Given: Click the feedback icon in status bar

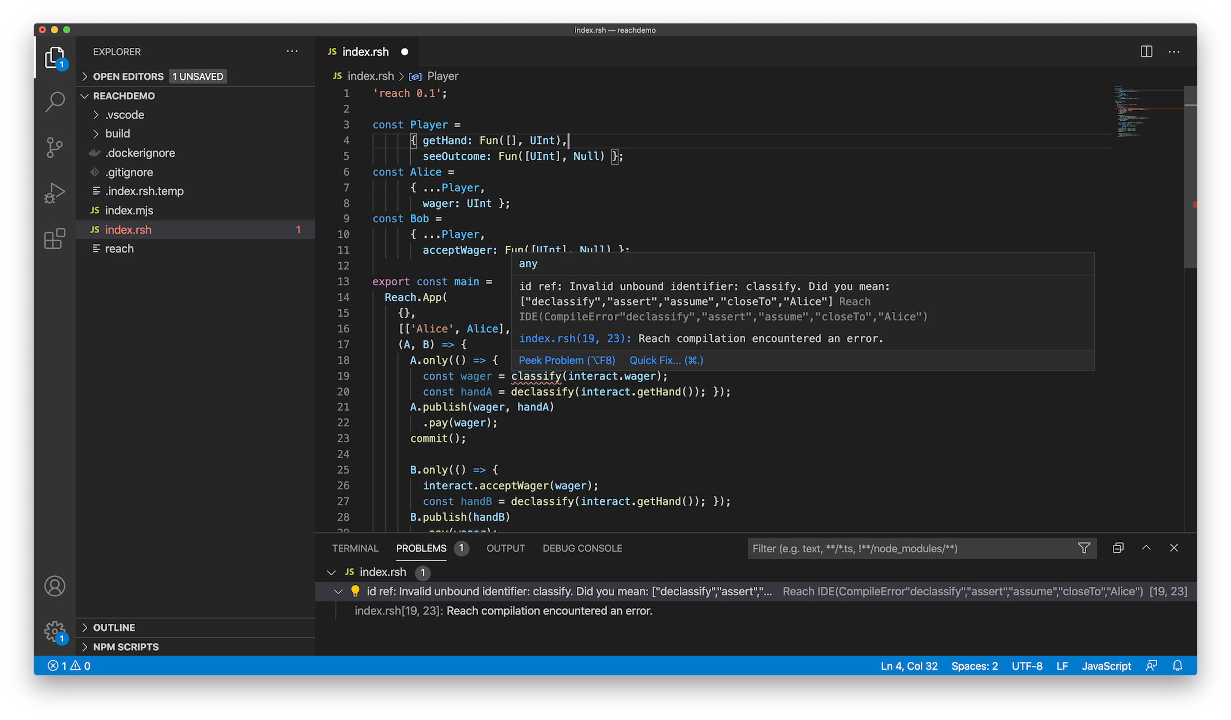Looking at the screenshot, I should coord(1151,666).
